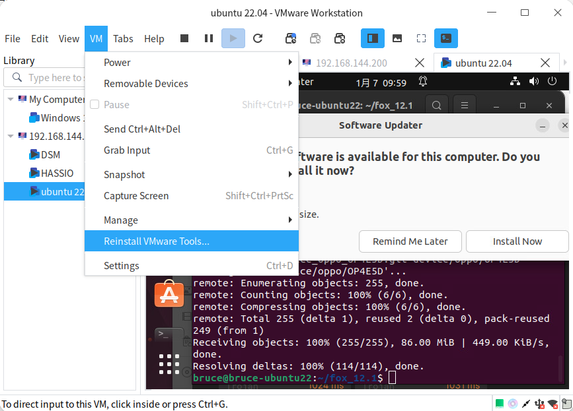This screenshot has height=411, width=573.
Task: Click the Remind Me Later button
Action: (410, 241)
